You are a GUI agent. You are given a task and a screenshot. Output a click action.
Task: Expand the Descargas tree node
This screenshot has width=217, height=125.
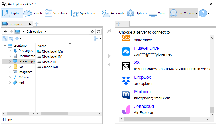click(10, 51)
